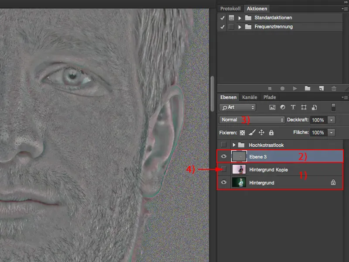
Task: Switch to the Kanäle tab
Action: [x=250, y=97]
